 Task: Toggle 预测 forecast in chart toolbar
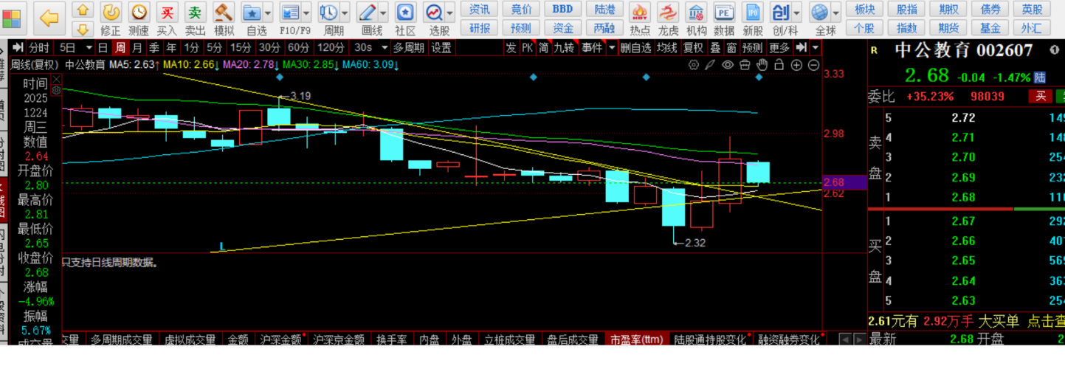point(752,48)
